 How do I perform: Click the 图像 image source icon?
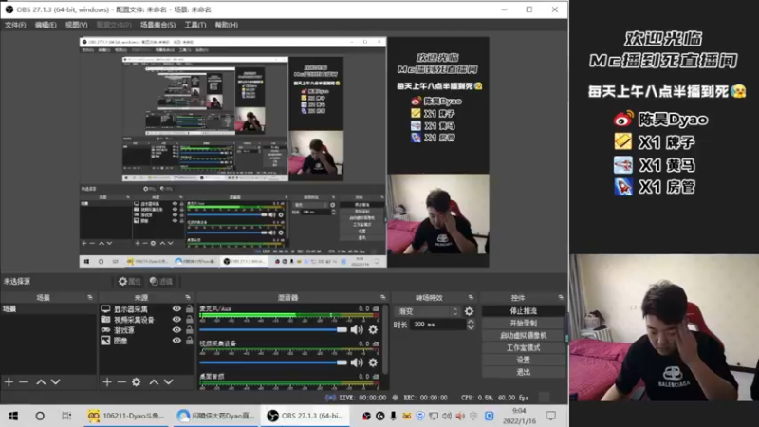pyautogui.click(x=105, y=341)
